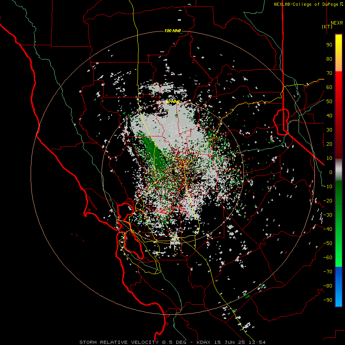Click the 50 value on velocity scale
Viewport: 345px width, 345px height.
pos(329,102)
